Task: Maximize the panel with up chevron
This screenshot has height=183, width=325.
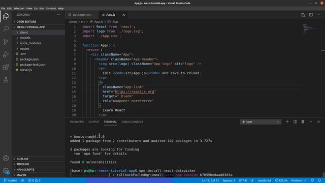Action: (311, 122)
